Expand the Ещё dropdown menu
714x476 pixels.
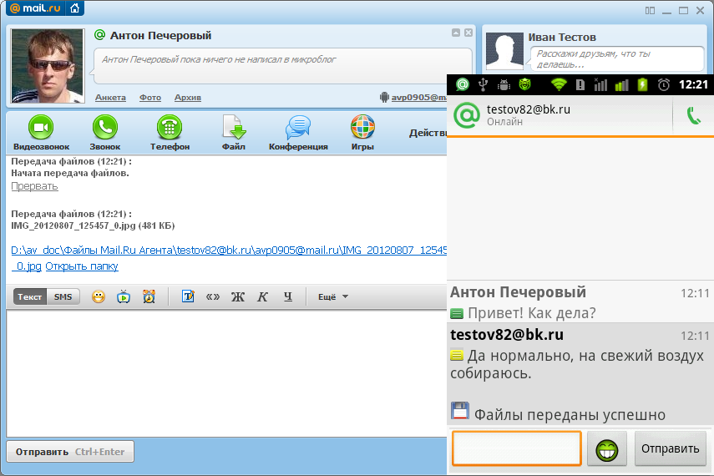(x=332, y=296)
